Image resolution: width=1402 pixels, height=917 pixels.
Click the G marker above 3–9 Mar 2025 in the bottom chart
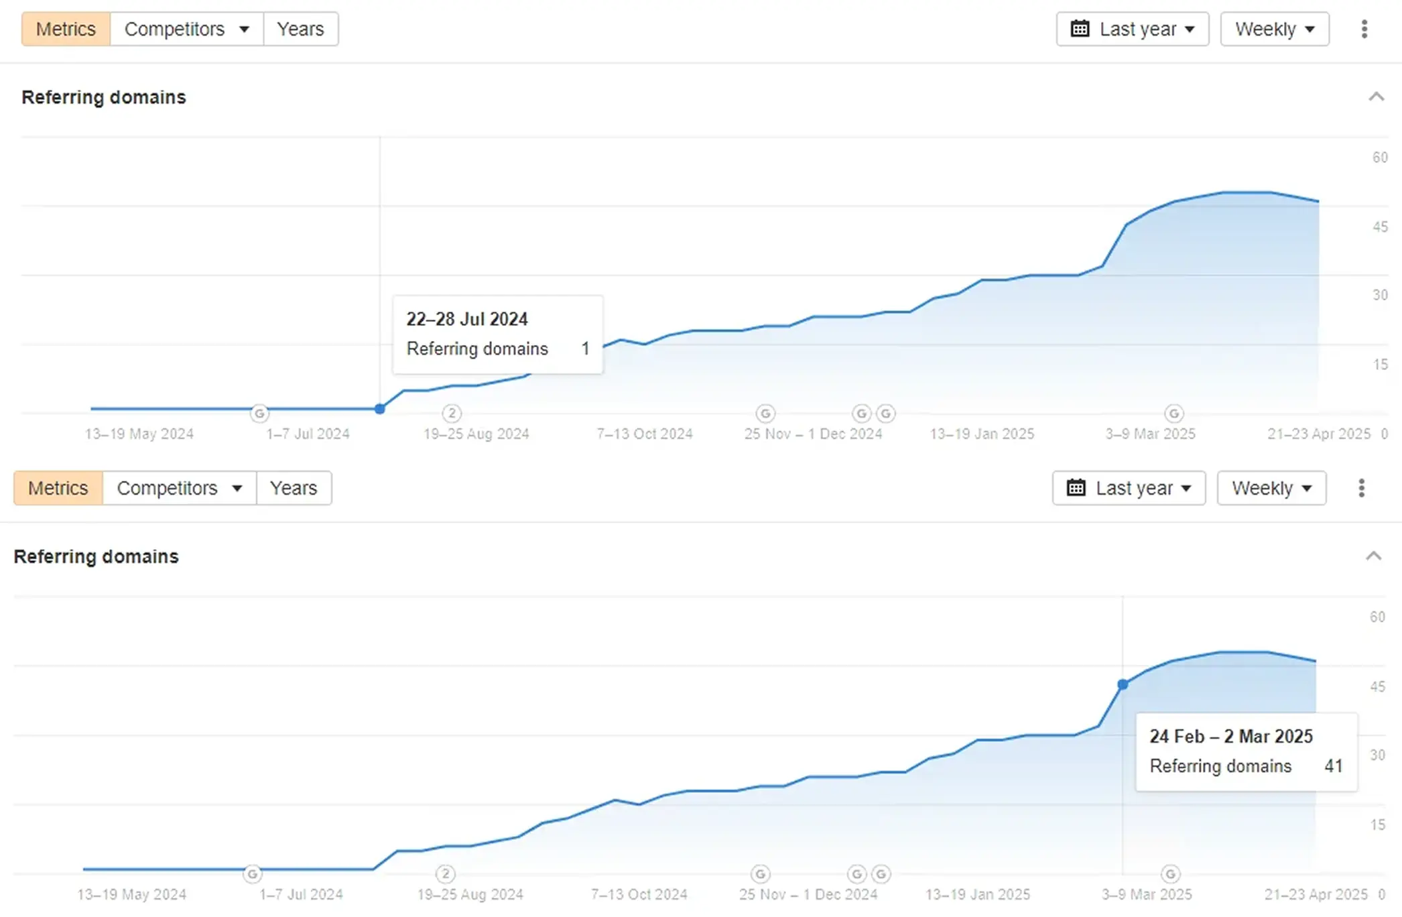tap(1170, 874)
